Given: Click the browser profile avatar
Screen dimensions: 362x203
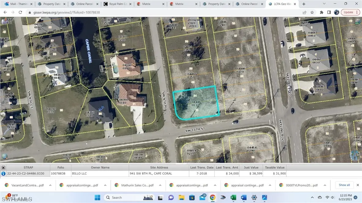Looking at the screenshot, I should (x=336, y=12).
